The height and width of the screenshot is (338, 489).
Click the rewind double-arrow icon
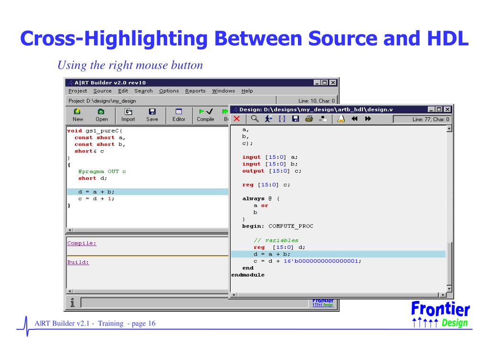coord(355,119)
